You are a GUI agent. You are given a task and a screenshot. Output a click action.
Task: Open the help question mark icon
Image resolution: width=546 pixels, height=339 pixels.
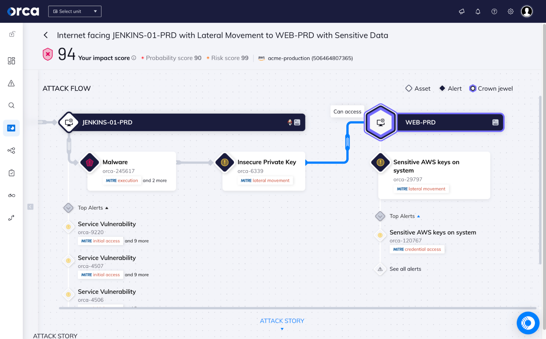[x=494, y=11]
